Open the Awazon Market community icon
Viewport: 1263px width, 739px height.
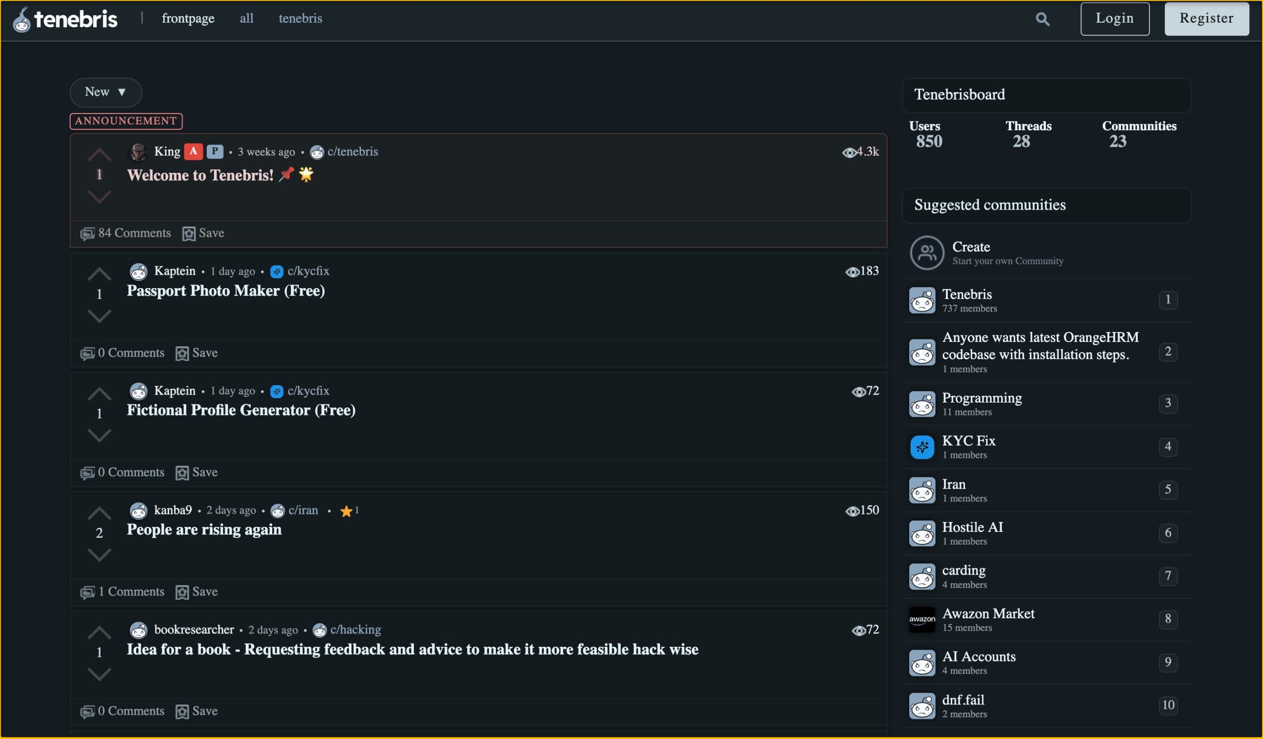(922, 619)
